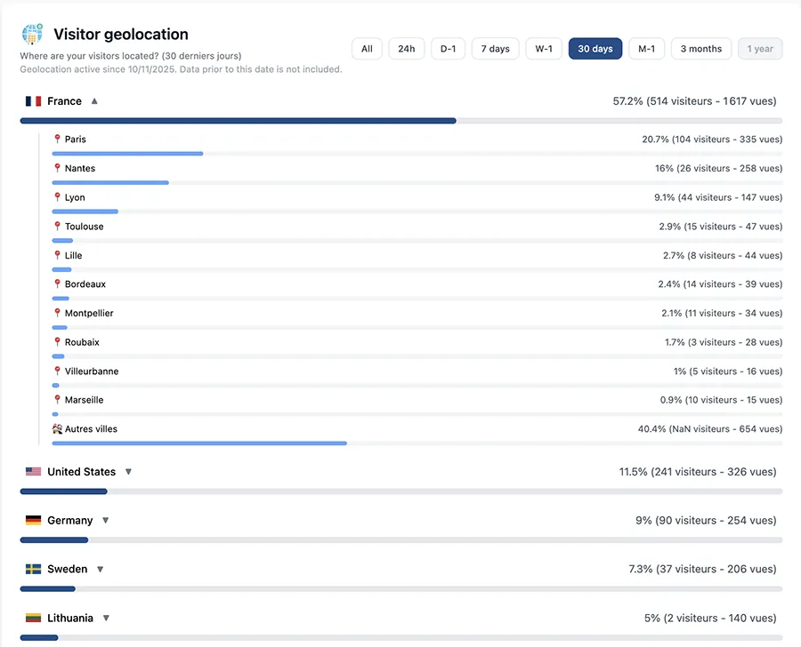
Task: Click the France flag icon
Action: pyautogui.click(x=34, y=101)
